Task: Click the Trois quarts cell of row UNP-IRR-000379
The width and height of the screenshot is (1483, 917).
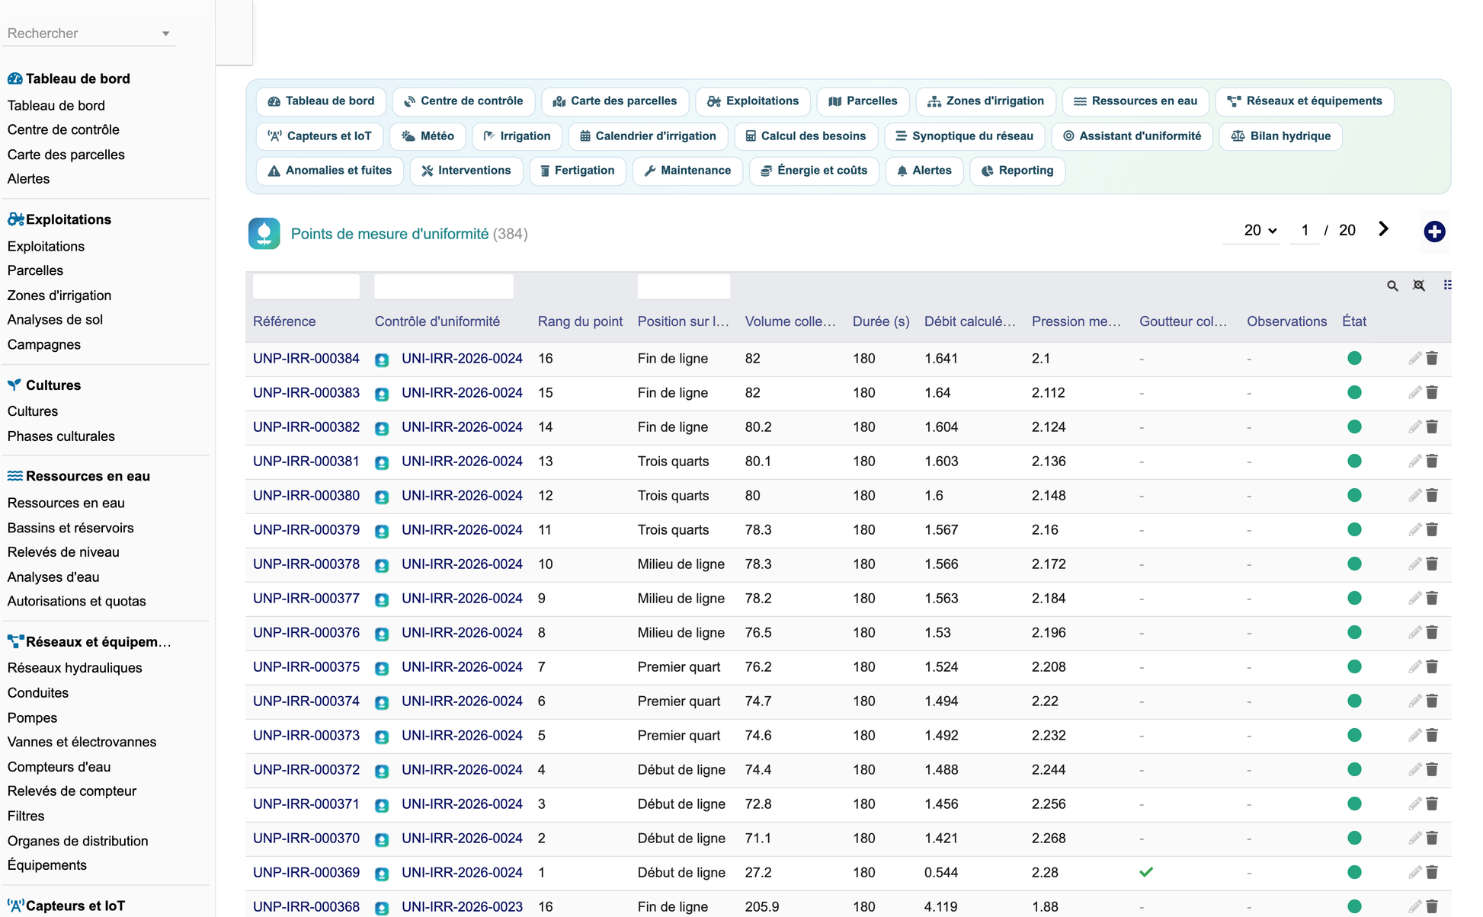Action: point(673,529)
